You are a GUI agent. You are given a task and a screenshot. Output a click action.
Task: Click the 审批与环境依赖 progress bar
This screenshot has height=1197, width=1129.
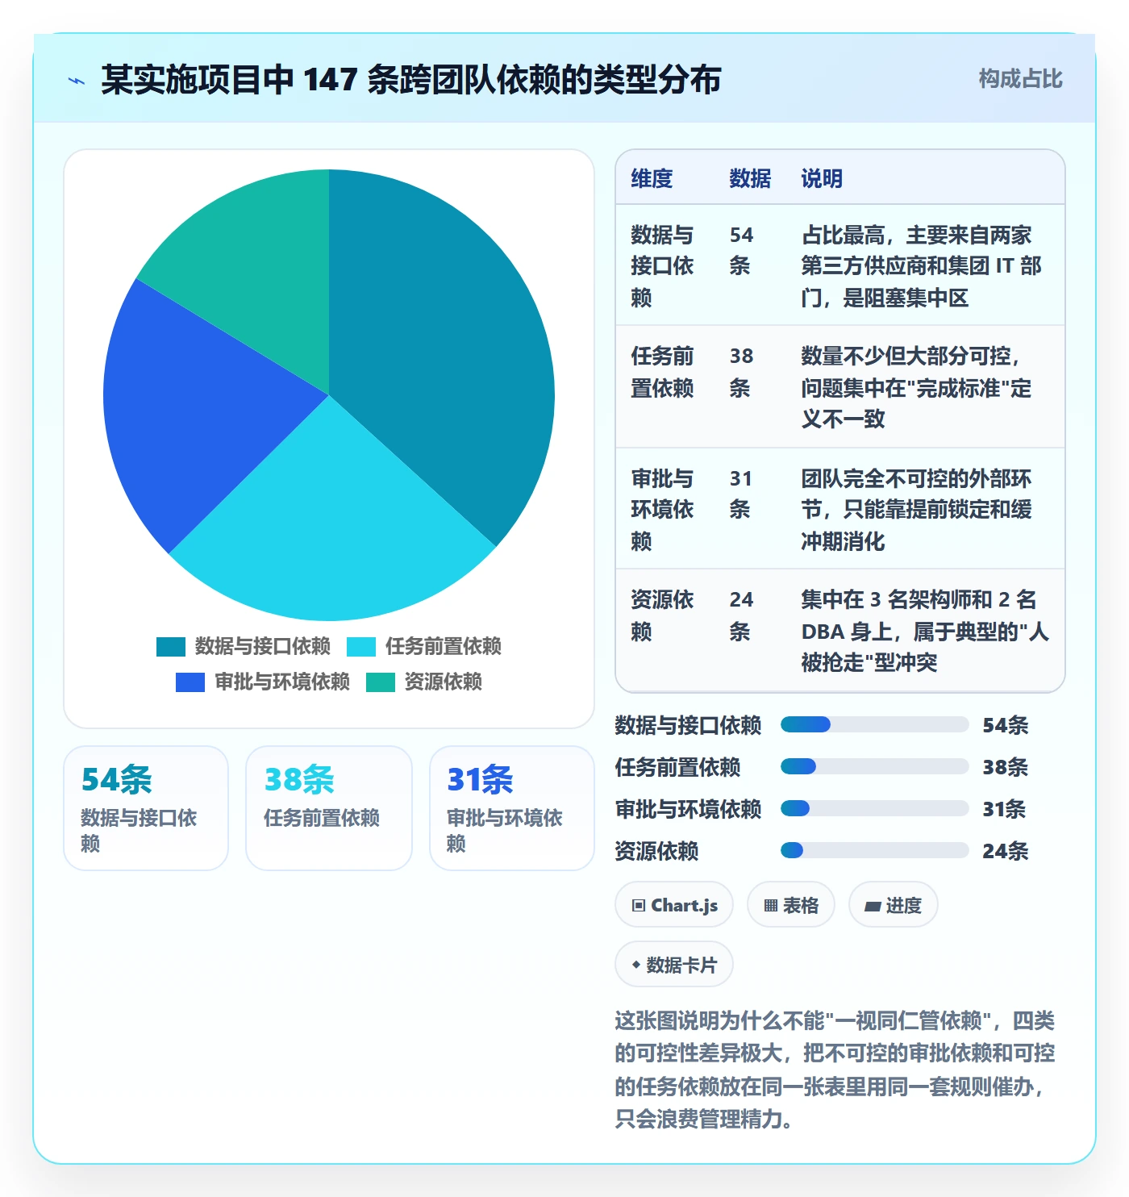tap(874, 808)
